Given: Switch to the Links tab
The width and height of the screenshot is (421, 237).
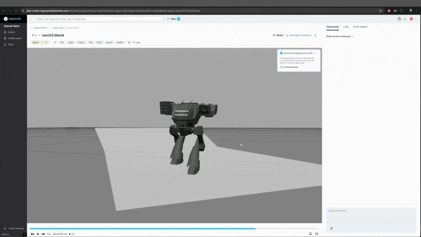Looking at the screenshot, I should point(346,27).
